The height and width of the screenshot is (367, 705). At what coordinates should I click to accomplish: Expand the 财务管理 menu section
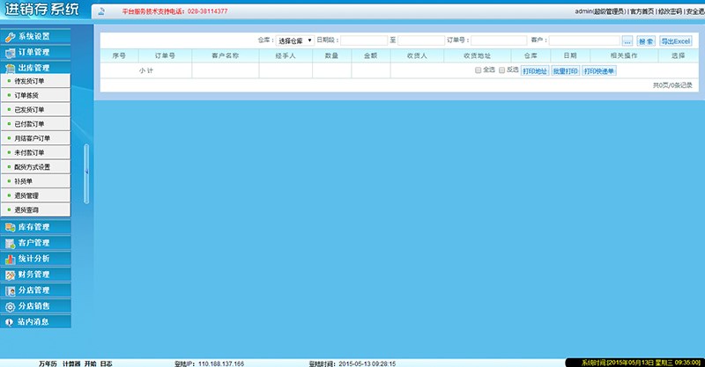pos(35,274)
